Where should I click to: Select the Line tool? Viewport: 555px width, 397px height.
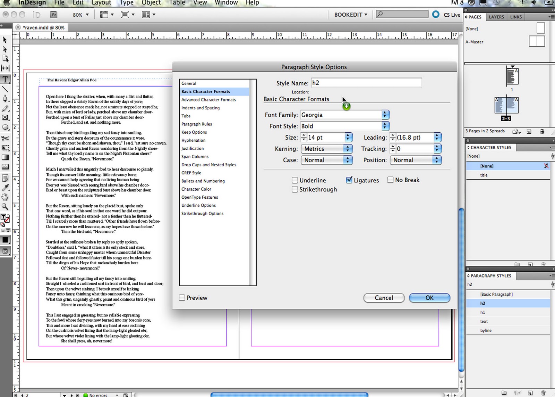(x=5, y=89)
